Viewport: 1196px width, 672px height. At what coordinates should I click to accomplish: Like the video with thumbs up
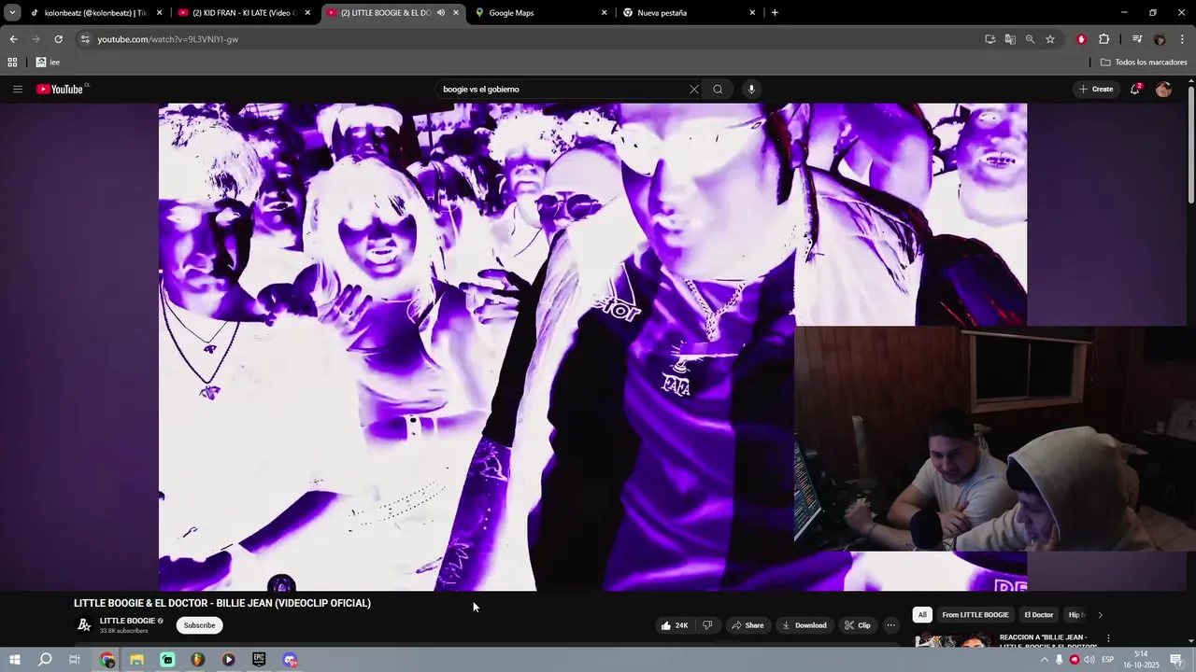tap(675, 625)
